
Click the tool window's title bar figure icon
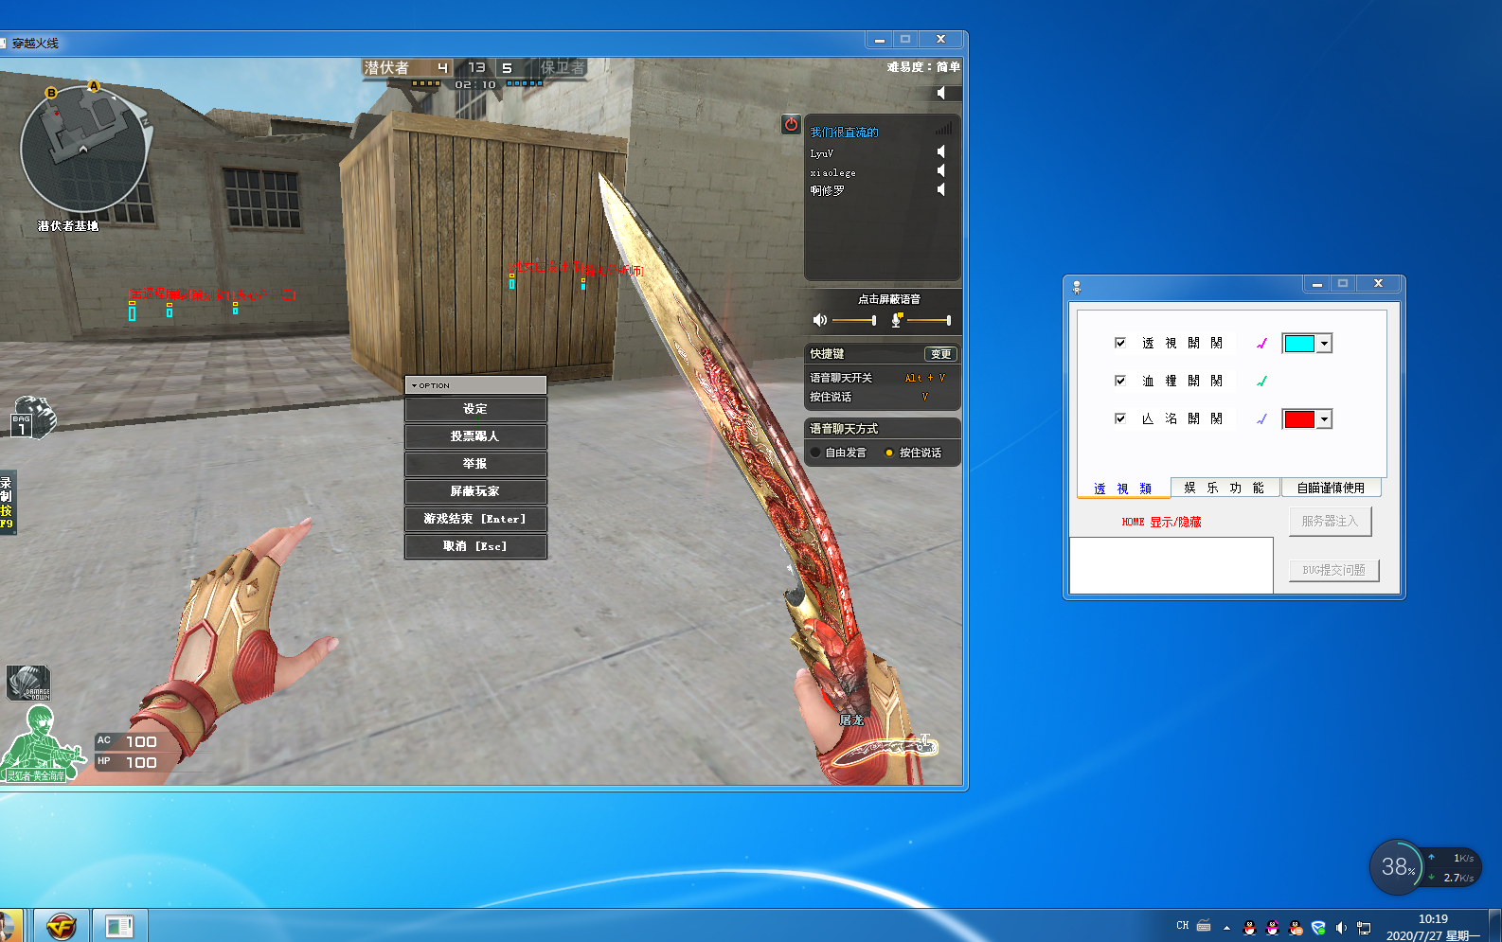pyautogui.click(x=1077, y=287)
